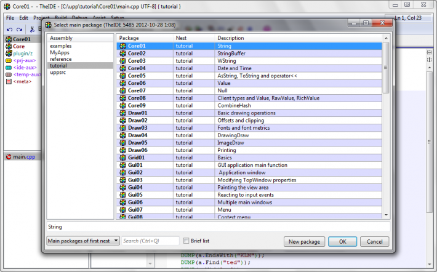437x272 pixels.
Task: Open the Project menu
Action: pyautogui.click(x=41, y=18)
